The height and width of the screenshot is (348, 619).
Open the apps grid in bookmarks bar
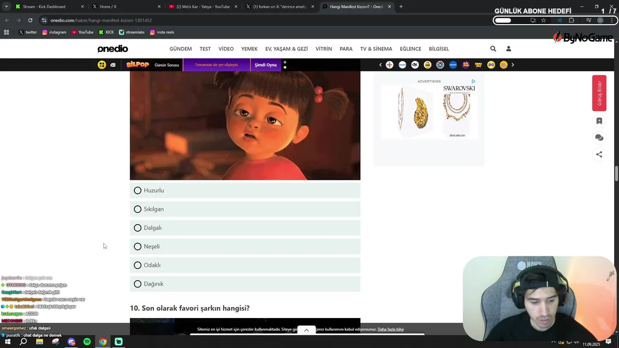pos(6,32)
